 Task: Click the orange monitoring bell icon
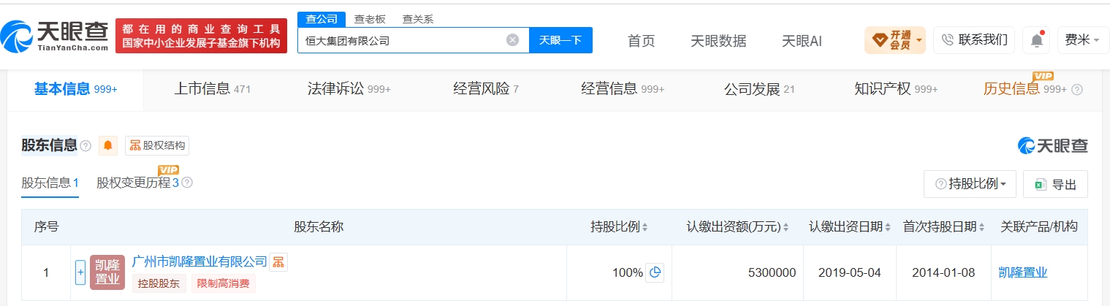pyautogui.click(x=108, y=145)
